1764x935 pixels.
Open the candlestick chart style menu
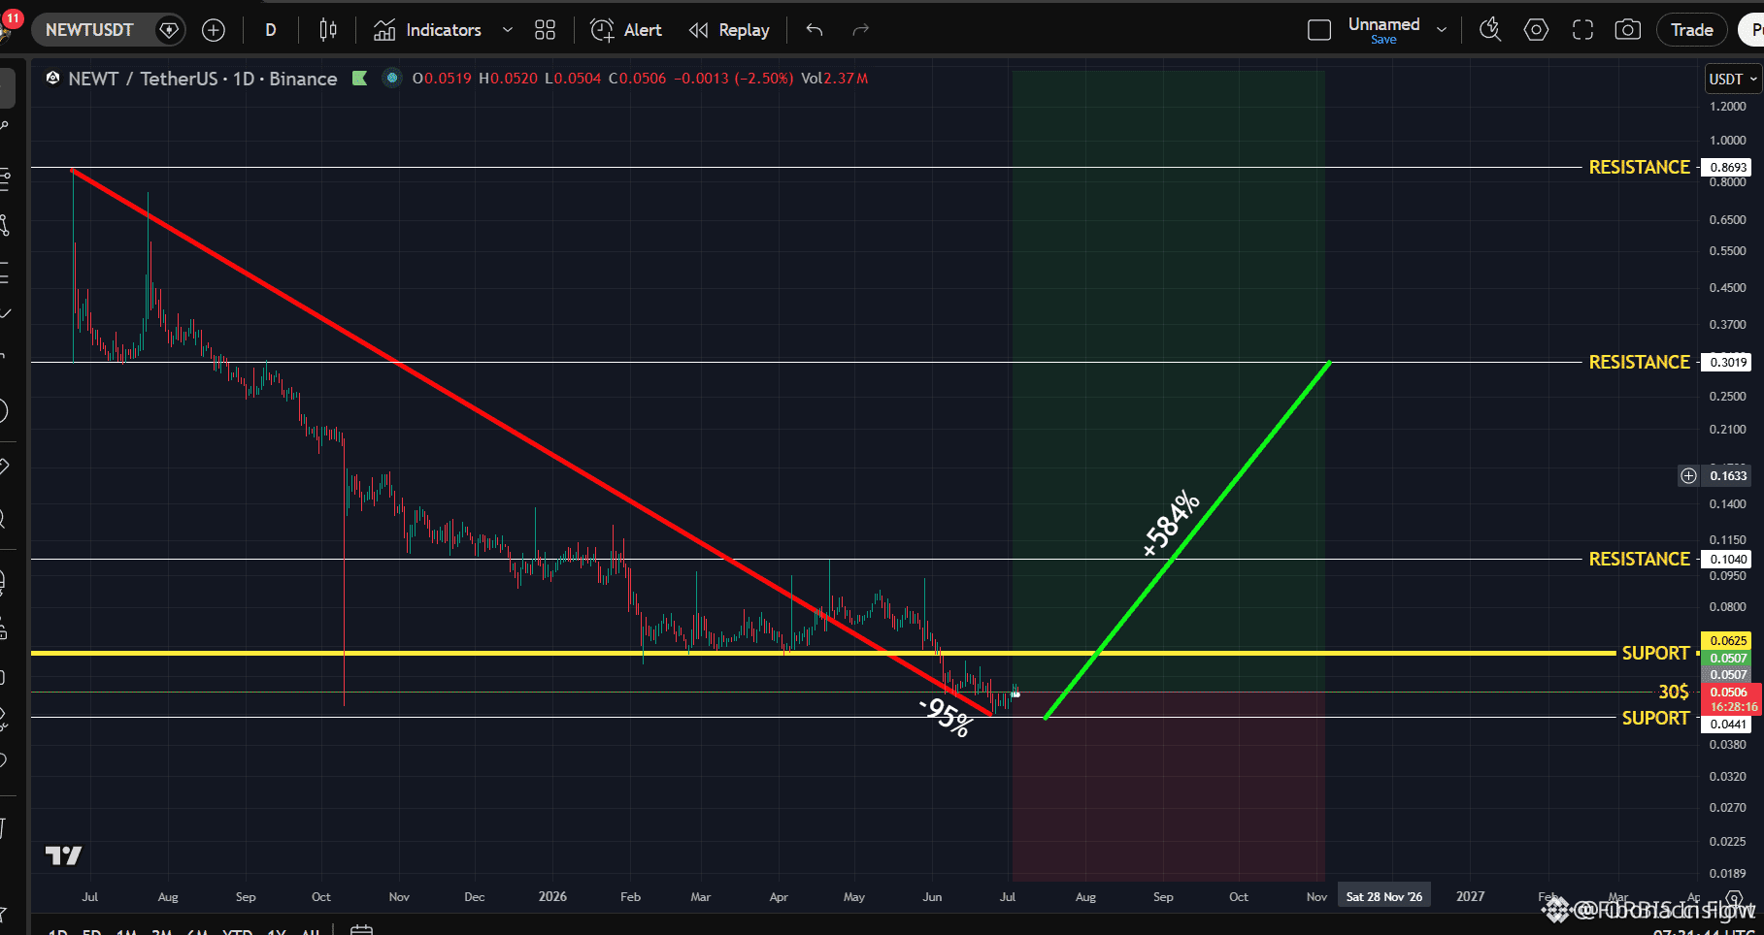coord(328,30)
